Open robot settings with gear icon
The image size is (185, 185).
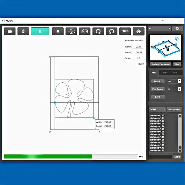[x=177, y=29]
